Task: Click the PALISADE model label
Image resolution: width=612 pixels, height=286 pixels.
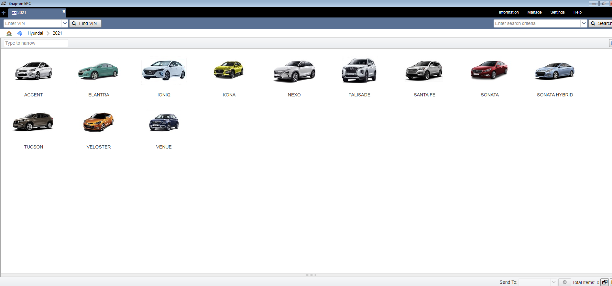Action: point(359,95)
